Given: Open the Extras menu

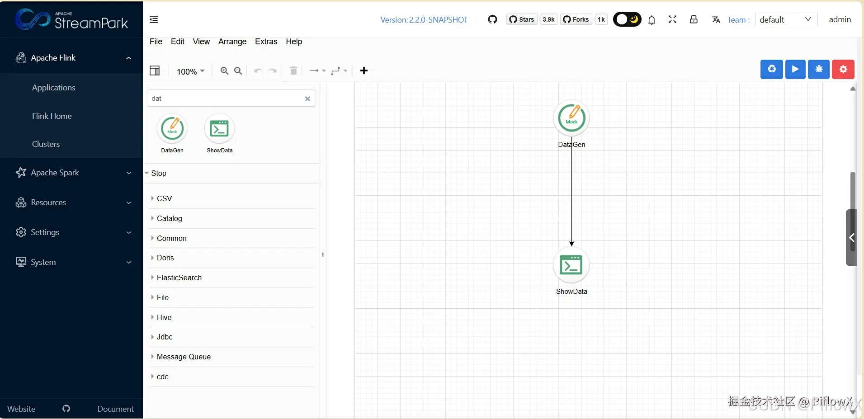Looking at the screenshot, I should pos(266,42).
